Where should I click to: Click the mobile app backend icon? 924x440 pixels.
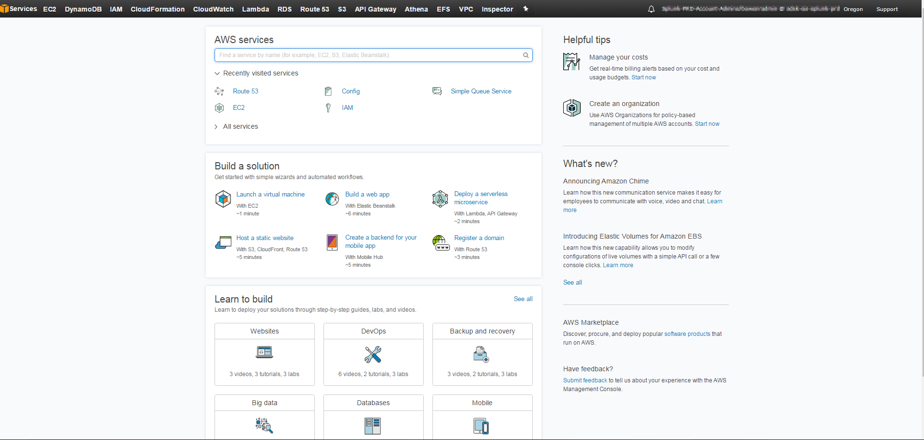[x=332, y=242]
